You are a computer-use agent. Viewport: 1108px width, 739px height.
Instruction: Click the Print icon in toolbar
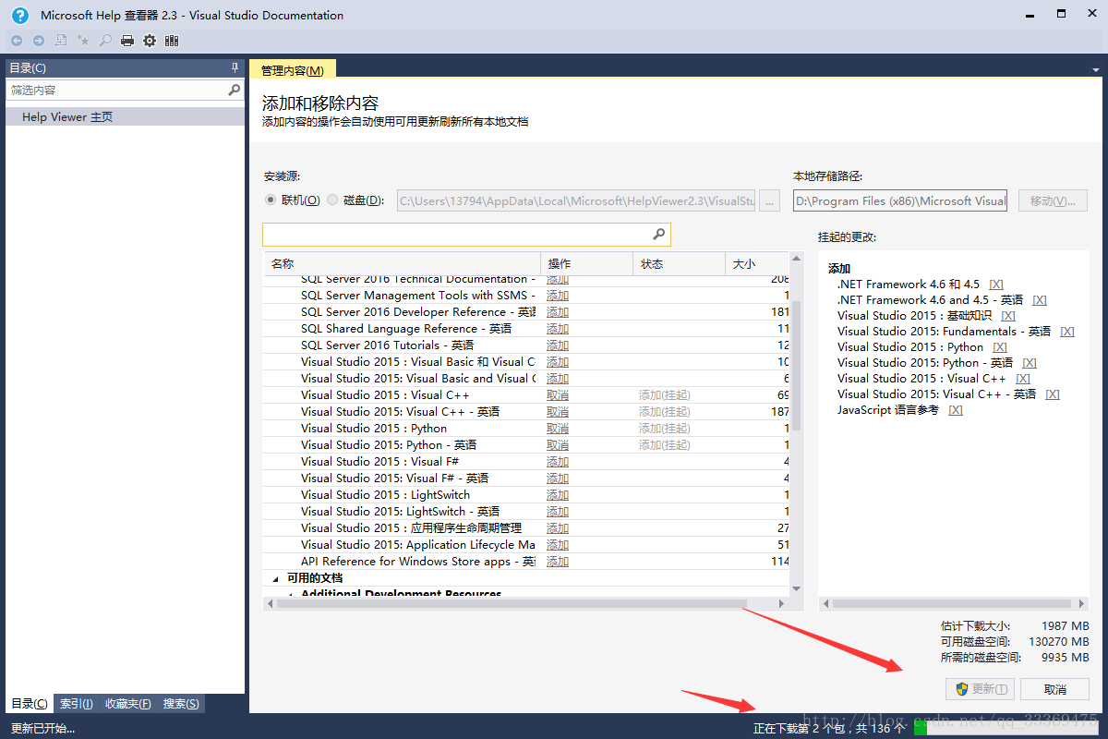pos(127,41)
